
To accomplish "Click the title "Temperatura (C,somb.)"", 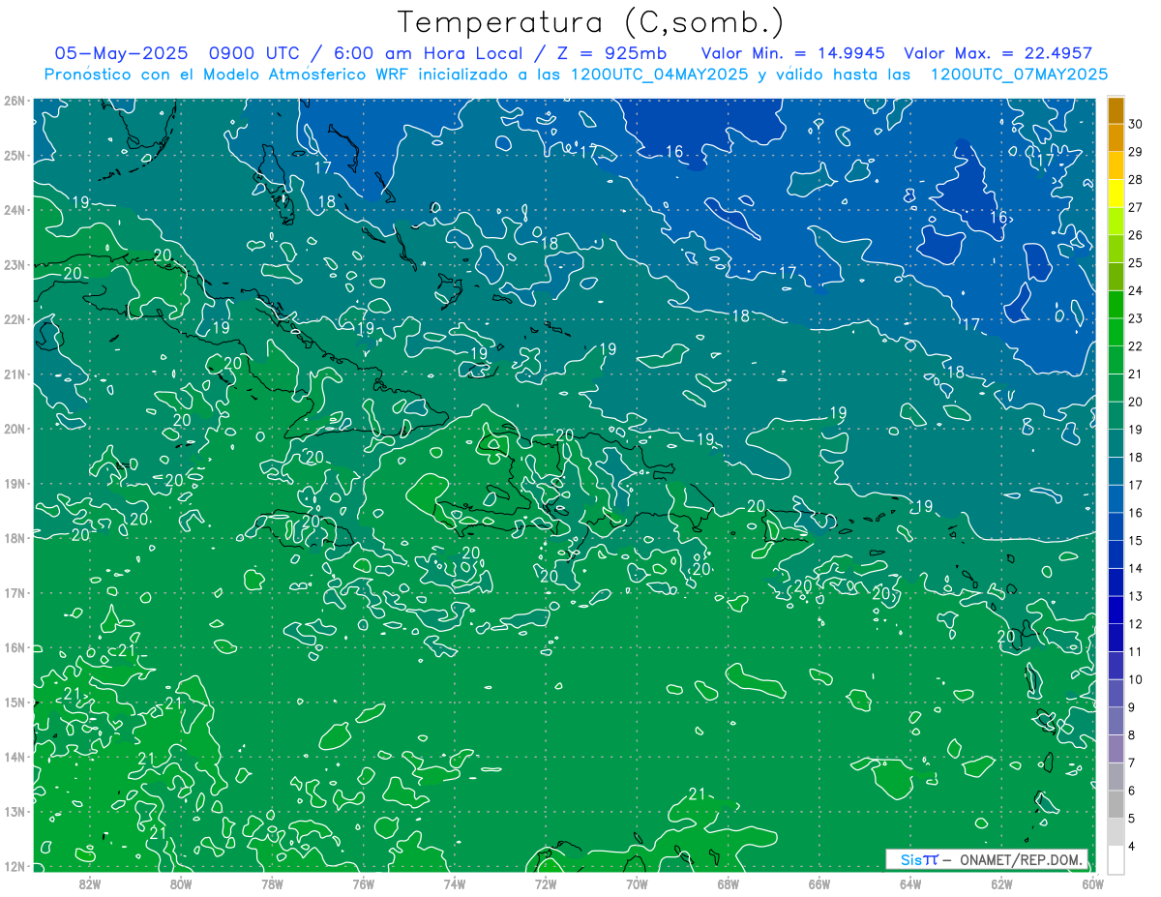I will (x=590, y=22).
